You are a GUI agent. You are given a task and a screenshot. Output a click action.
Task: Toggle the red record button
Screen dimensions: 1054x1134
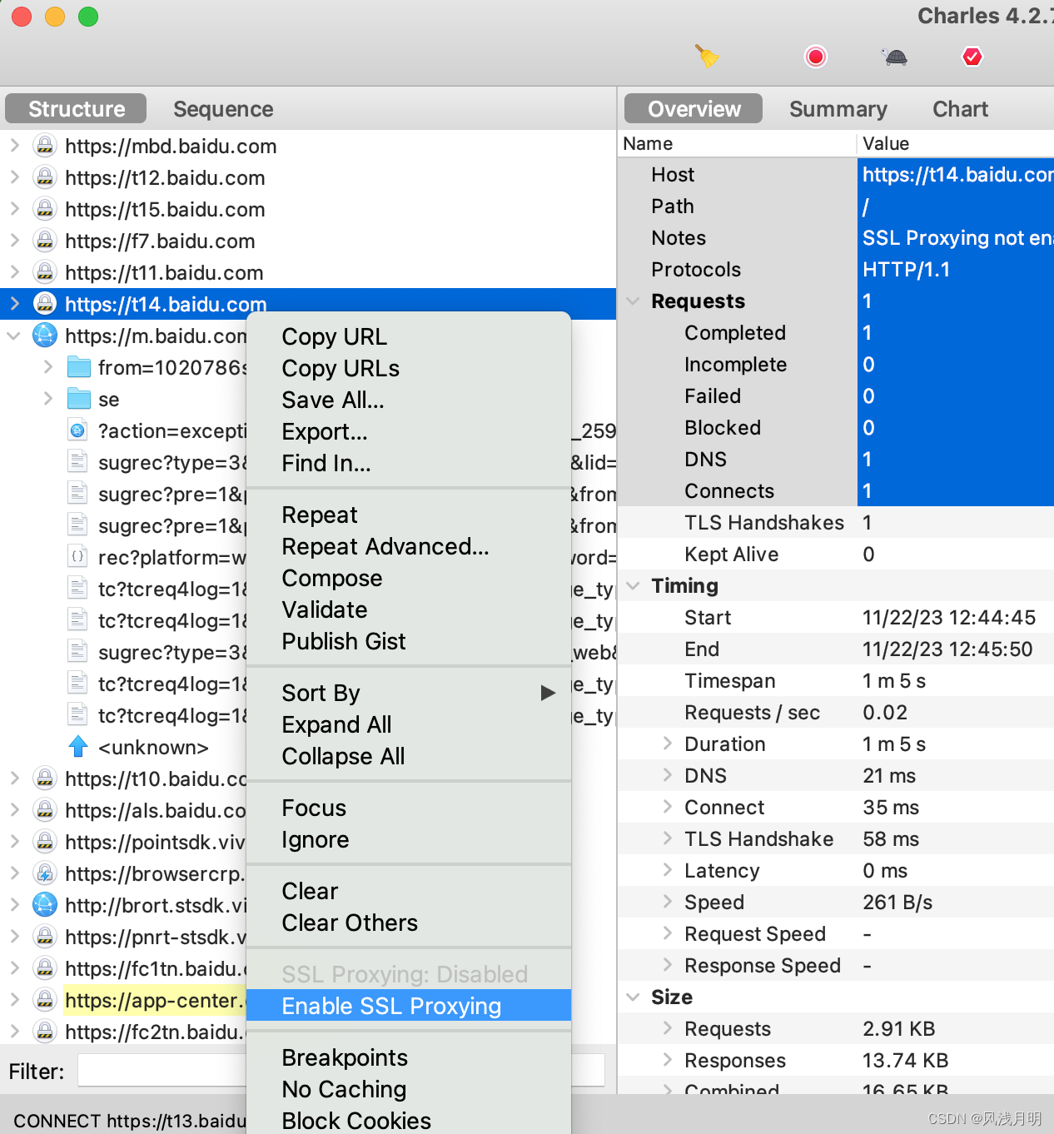click(x=816, y=57)
